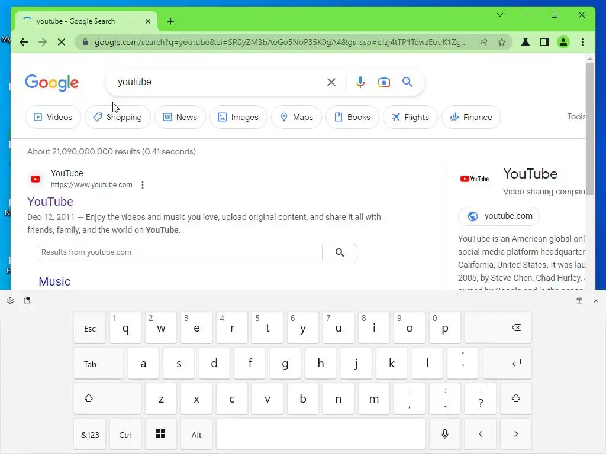The width and height of the screenshot is (606, 454).
Task: Click the YouTube logo in knowledge panel
Action: 474,179
